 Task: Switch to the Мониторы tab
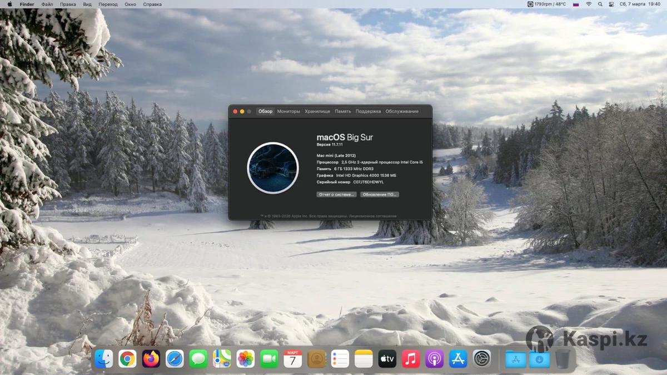[288, 111]
